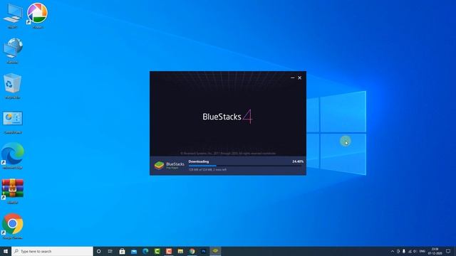Screen dimensions: 456x256
Task: Open the green Camtasia taskbar icon
Action: click(157, 251)
